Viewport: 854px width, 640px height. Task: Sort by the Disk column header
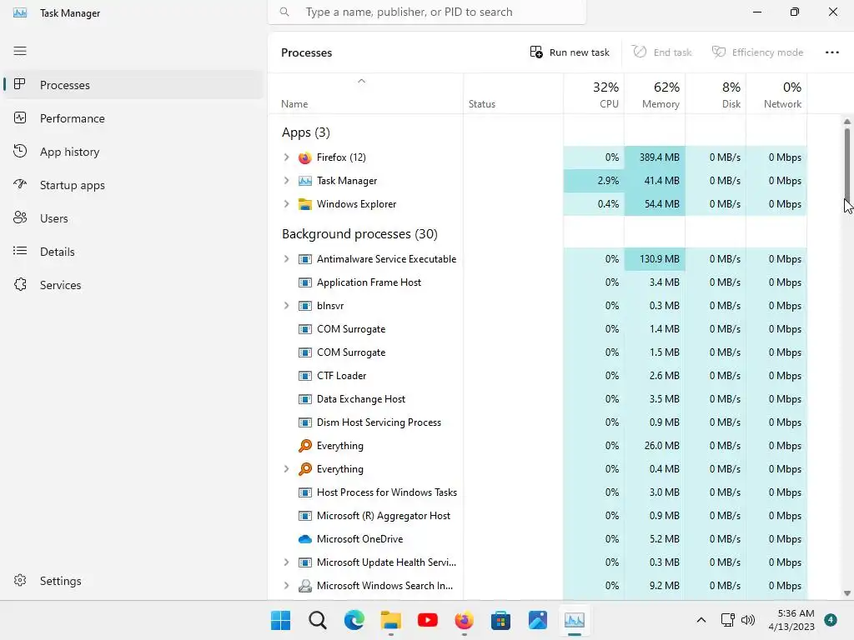pyautogui.click(x=716, y=94)
